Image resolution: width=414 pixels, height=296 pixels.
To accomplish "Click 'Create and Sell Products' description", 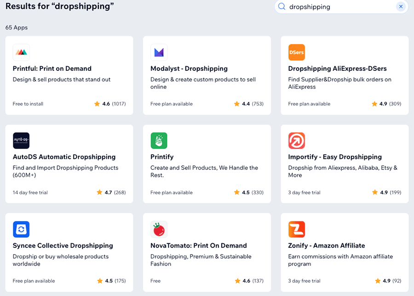I will point(204,171).
